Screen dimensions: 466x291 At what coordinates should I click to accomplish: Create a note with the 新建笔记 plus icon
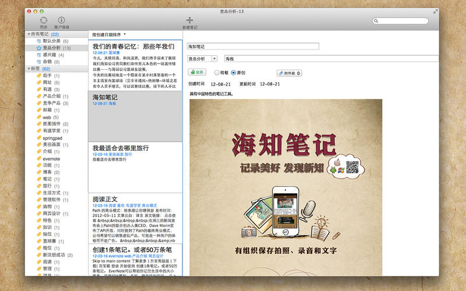click(190, 20)
